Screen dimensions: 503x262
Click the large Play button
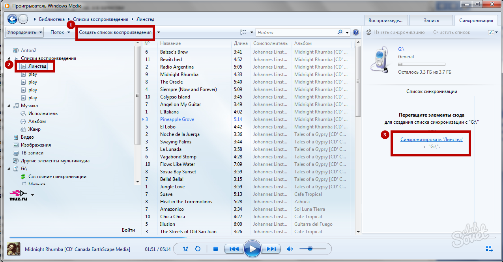point(252,249)
